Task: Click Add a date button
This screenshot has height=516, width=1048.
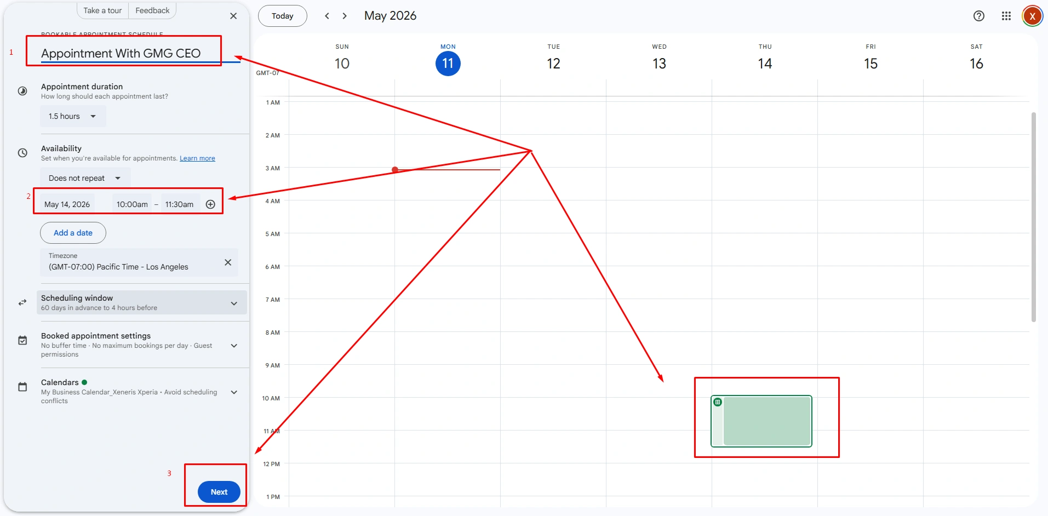Action: 73,233
